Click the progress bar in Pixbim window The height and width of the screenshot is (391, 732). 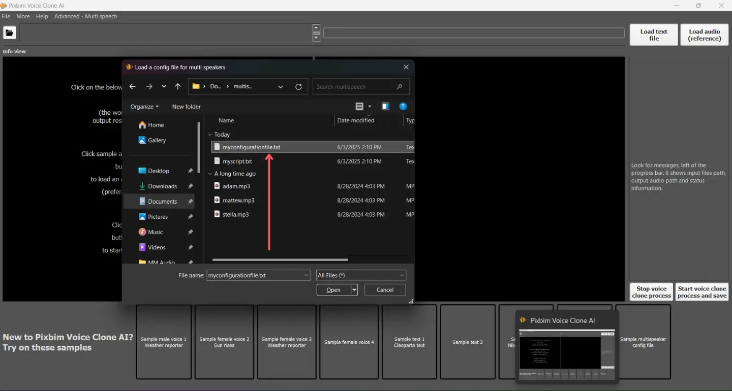pos(474,33)
